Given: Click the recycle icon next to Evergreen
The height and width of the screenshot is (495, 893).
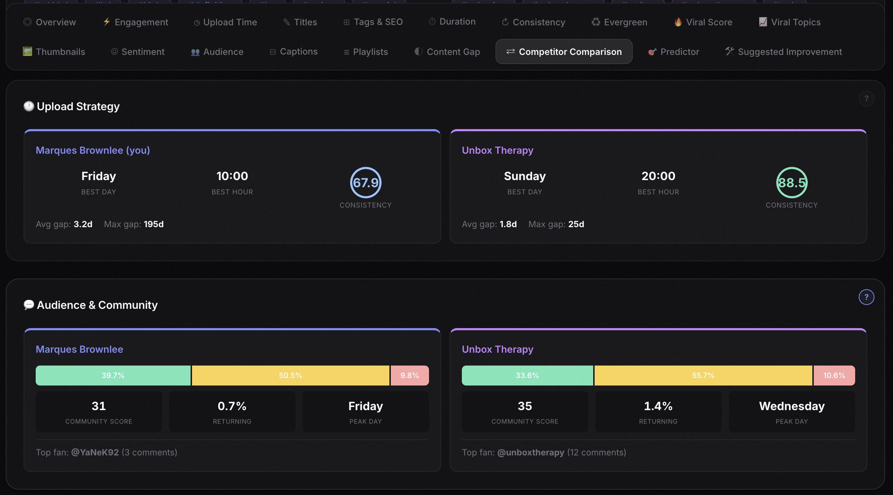Looking at the screenshot, I should 595,22.
